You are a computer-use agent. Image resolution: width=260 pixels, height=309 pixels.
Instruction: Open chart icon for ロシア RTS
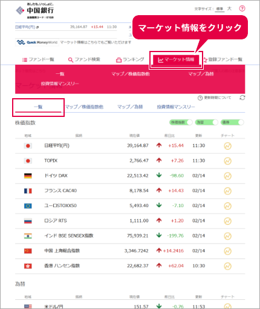click(227, 221)
